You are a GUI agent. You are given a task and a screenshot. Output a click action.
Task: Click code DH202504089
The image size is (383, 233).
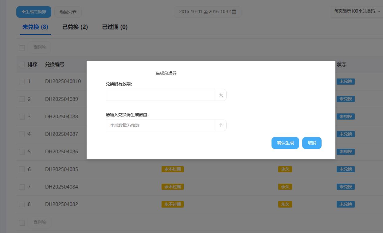tap(61, 99)
